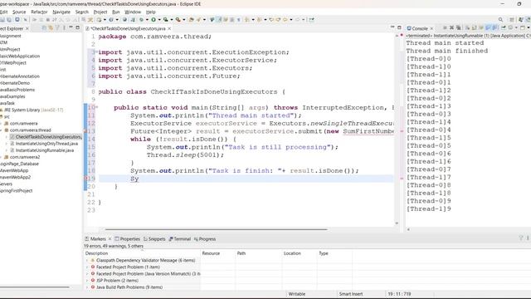
Task: Toggle Link with Editor in Project Explorer
Action: point(51,27)
